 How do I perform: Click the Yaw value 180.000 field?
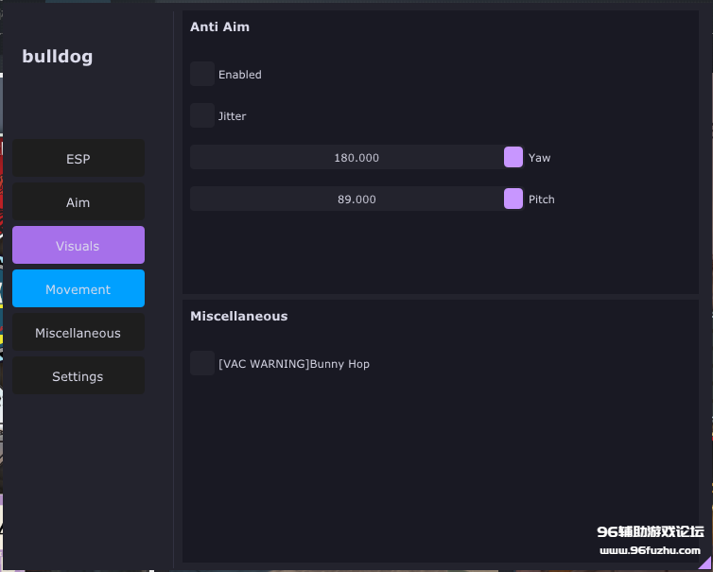coord(356,158)
